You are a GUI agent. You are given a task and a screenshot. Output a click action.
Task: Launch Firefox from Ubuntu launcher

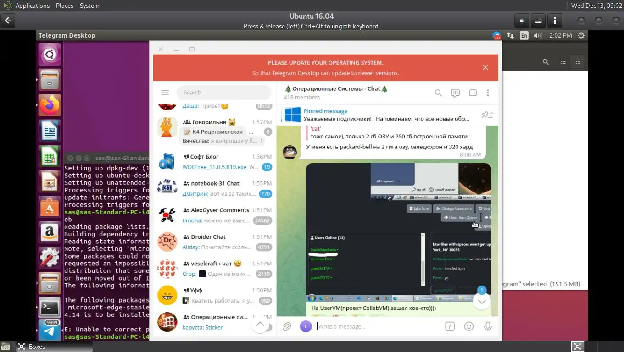(50, 106)
